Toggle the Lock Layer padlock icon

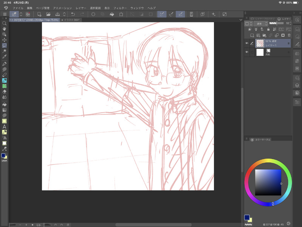pos(268,29)
